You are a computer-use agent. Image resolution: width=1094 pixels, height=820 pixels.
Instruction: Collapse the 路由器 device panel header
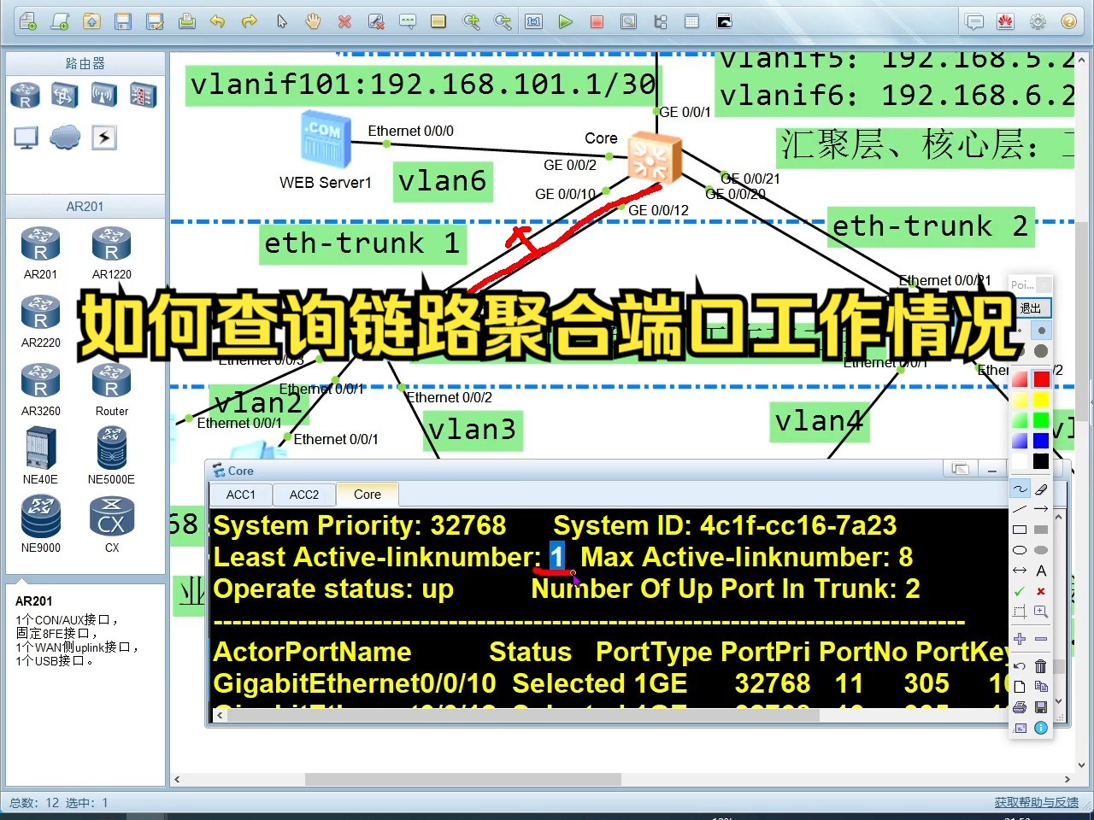tap(85, 62)
